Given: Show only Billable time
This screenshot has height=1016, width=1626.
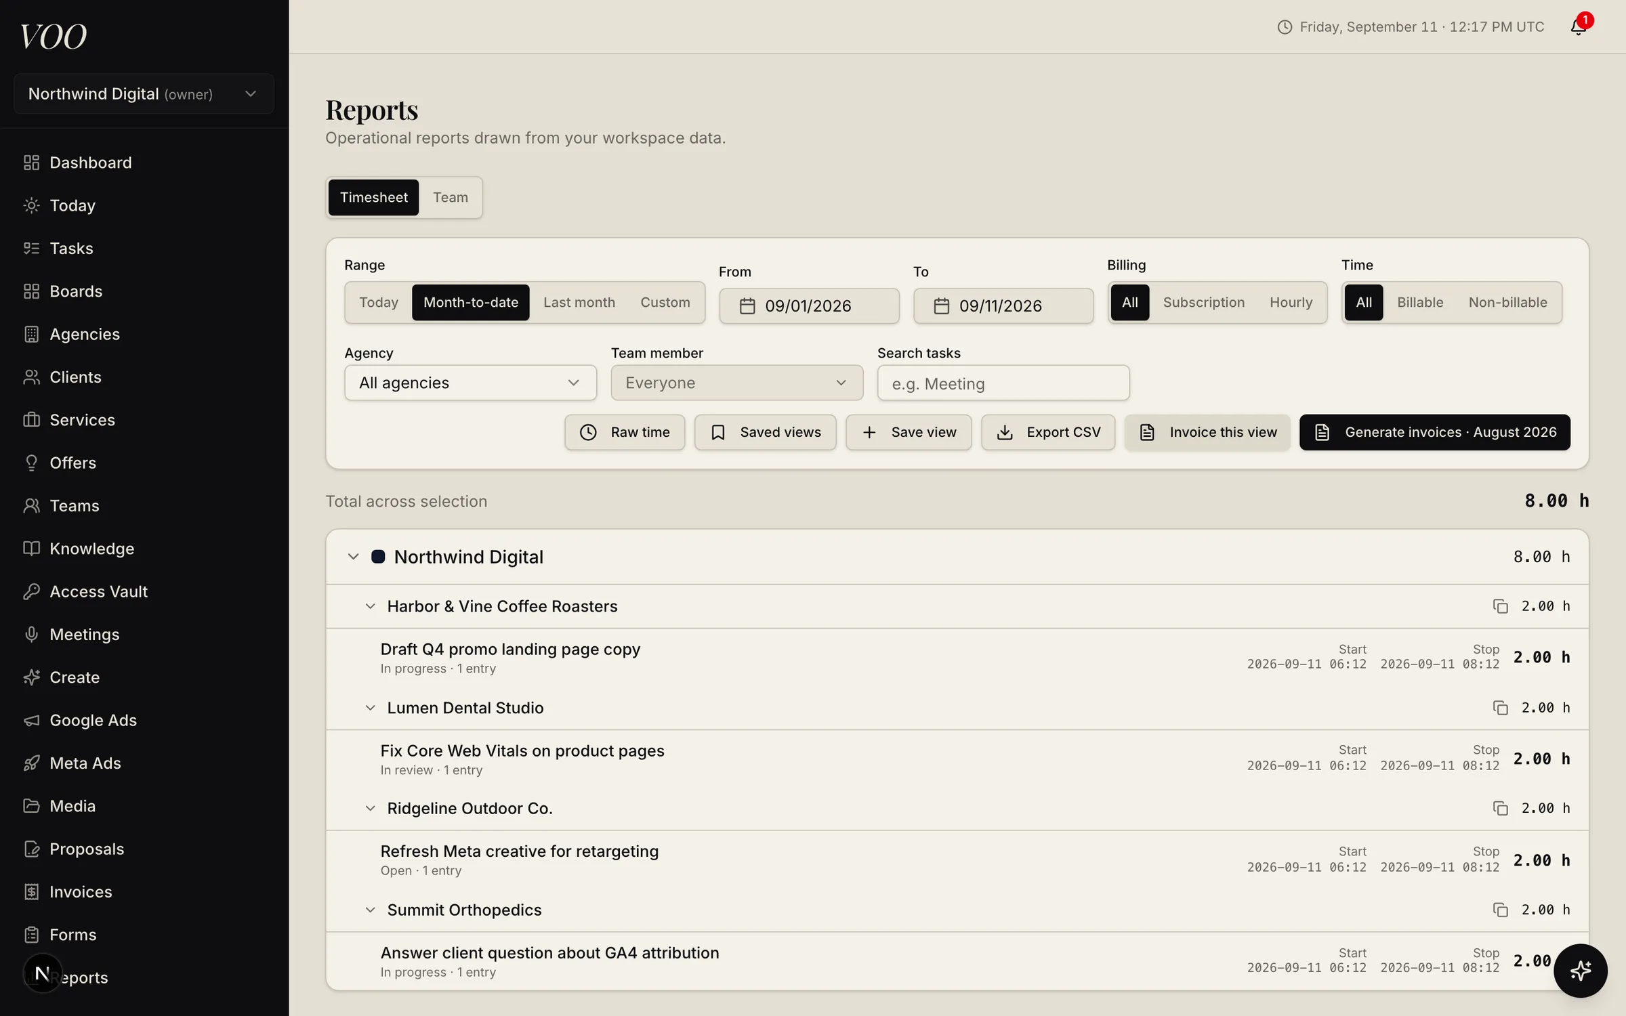Looking at the screenshot, I should [1420, 302].
